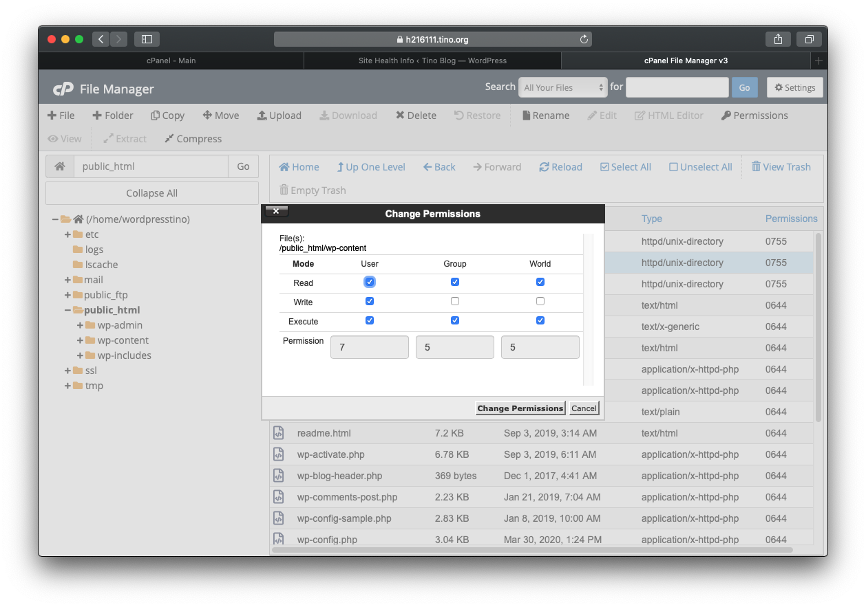Expand the wp-content folder in tree
Image resolution: width=866 pixels, height=607 pixels.
pos(81,340)
